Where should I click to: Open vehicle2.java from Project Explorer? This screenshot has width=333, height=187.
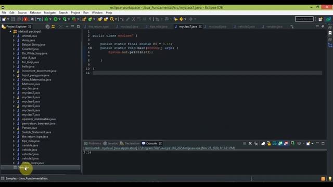[30, 154]
